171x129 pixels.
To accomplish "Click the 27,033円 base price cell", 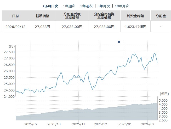I will 42,27.
